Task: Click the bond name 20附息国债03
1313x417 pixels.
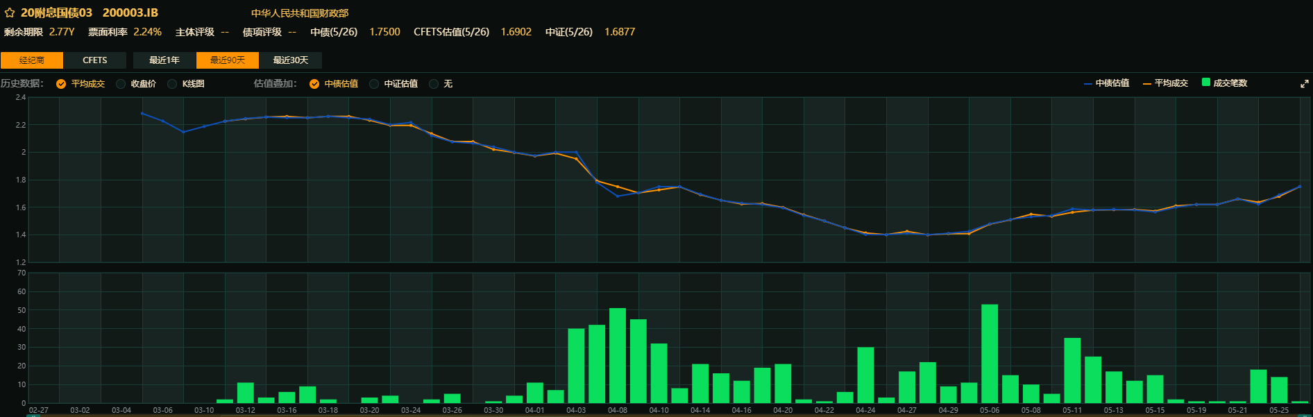Action: 56,13
